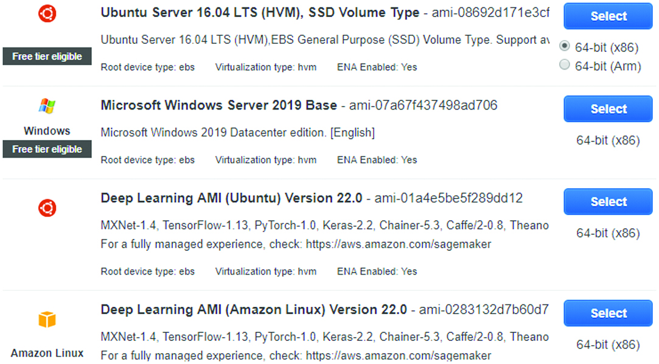Click the Microsoft Windows Server 2019 Base title
659x364 pixels.
(x=218, y=105)
